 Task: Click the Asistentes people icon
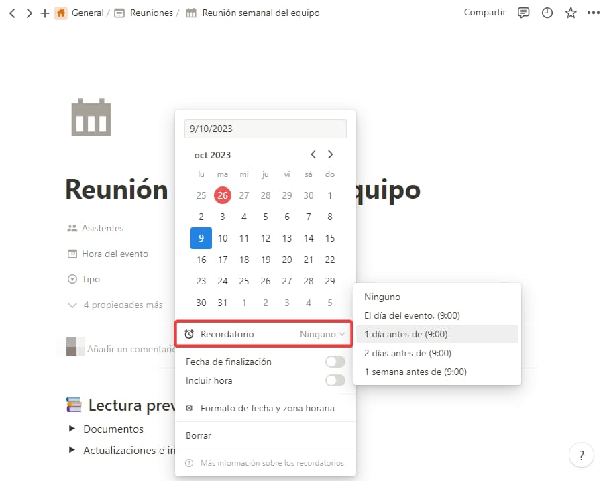pyautogui.click(x=74, y=228)
